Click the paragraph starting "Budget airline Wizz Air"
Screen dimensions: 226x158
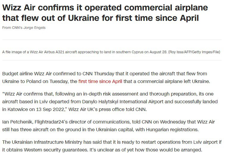click(x=104, y=73)
